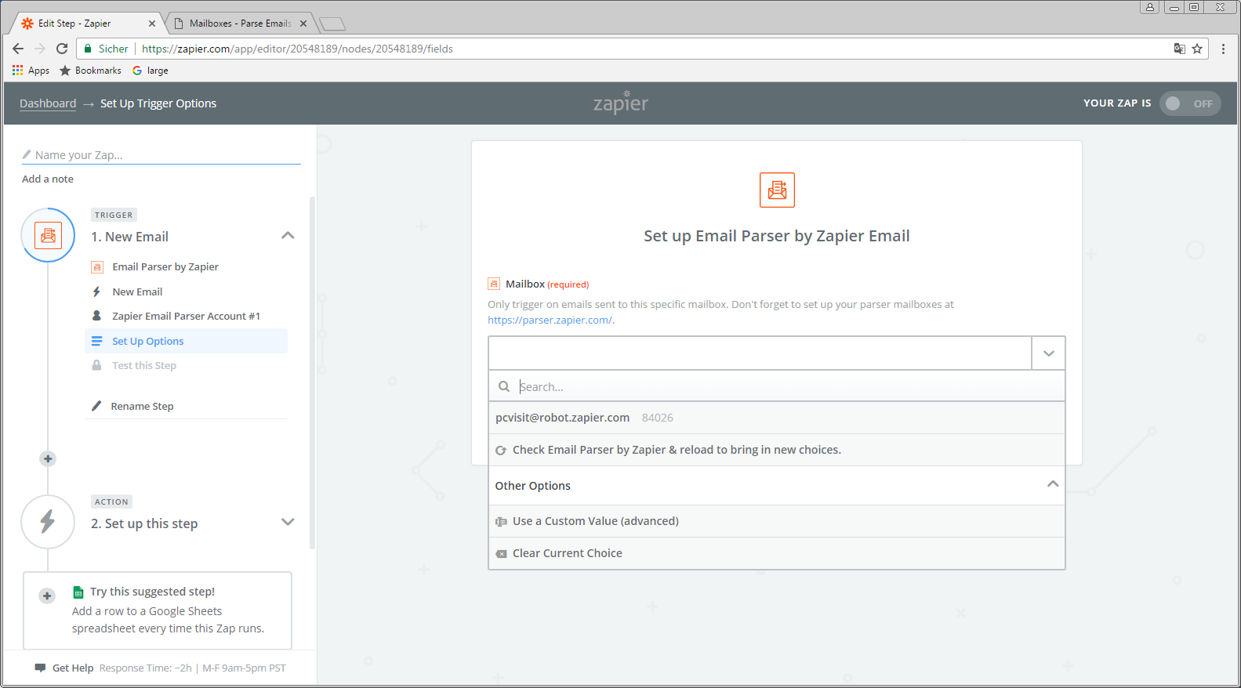Open the Mailbox dropdown arrow

[x=1048, y=353]
